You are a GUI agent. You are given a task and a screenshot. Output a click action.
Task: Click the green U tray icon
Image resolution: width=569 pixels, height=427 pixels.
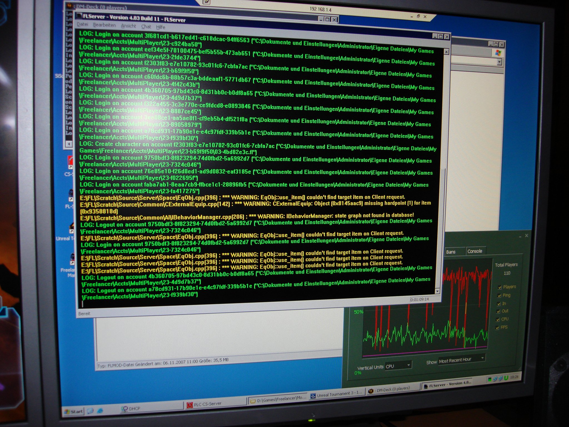click(506, 378)
